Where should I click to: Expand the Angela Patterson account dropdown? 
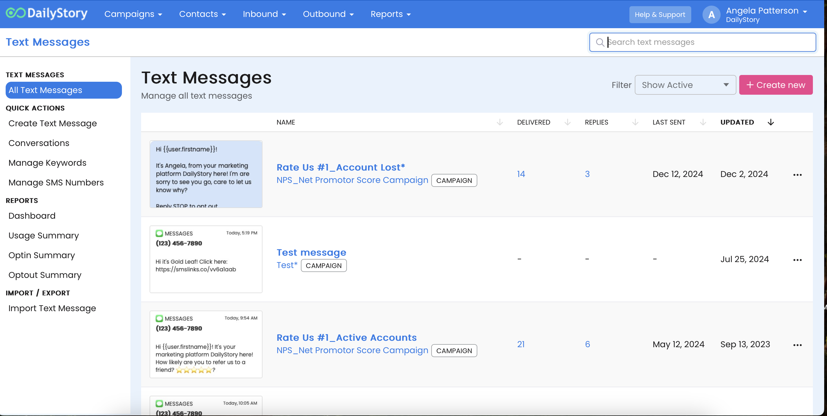[x=766, y=14]
